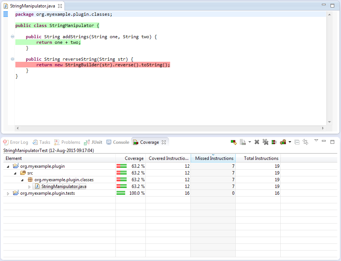Click the package declaration line in editor
This screenshot has width=341, height=261.
[x=64, y=14]
